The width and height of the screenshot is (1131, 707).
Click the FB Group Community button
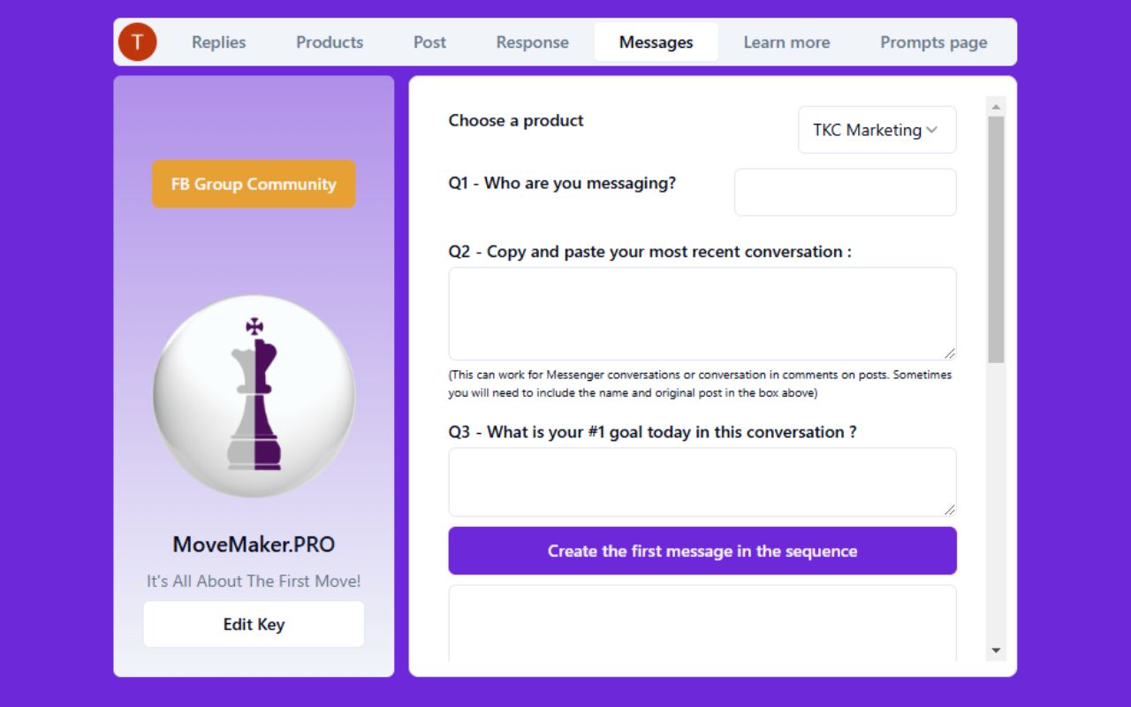click(254, 184)
